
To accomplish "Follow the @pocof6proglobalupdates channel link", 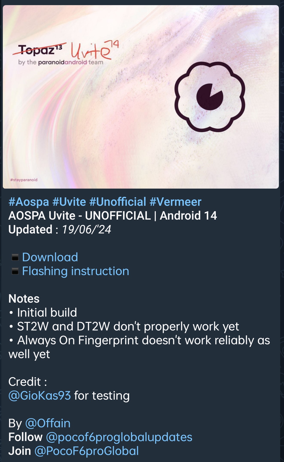I will pos(119,437).
